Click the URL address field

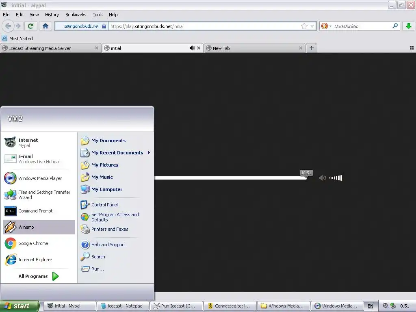204,26
